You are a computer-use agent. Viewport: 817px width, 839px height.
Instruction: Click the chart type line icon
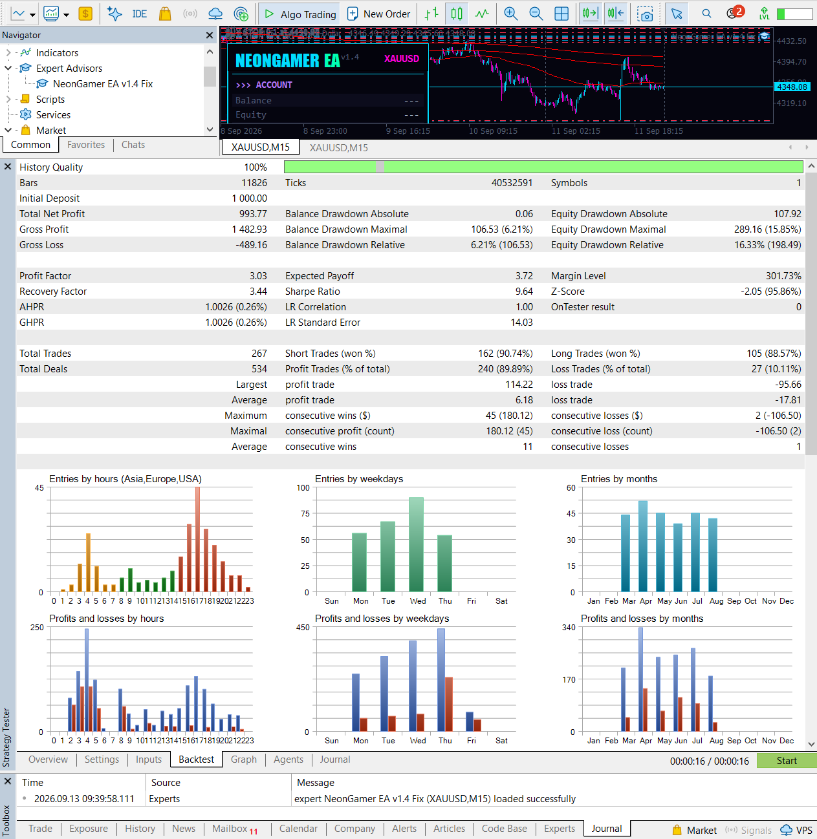18,14
